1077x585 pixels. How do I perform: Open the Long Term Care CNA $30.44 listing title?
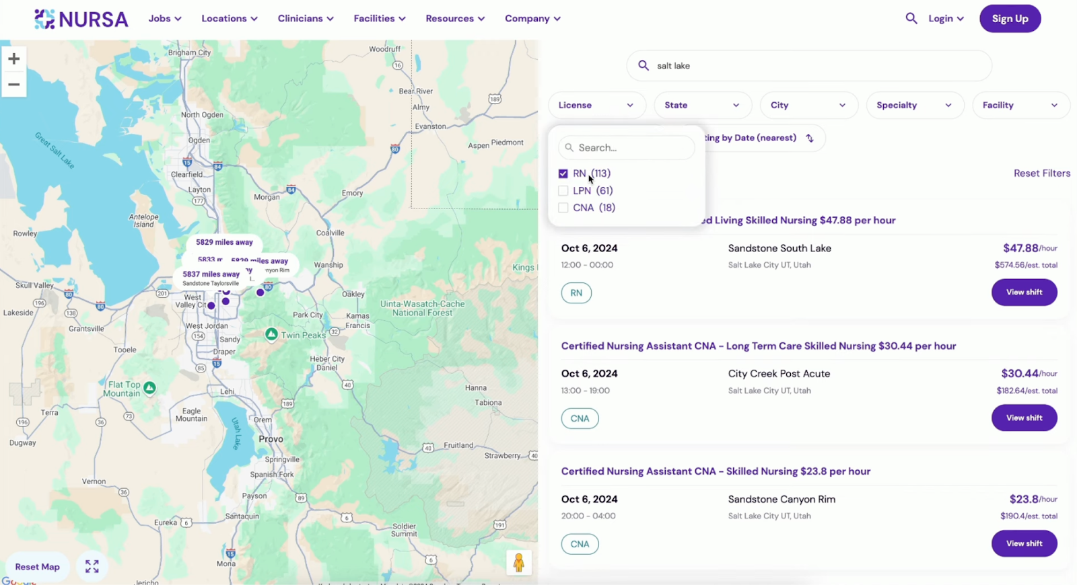[x=759, y=346]
